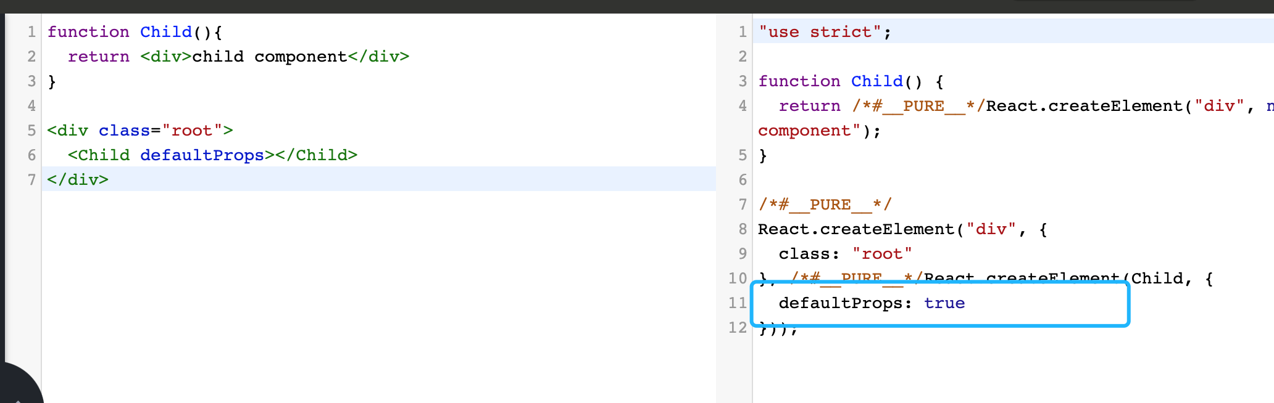Click line number 6 in the right gutter
The height and width of the screenshot is (403, 1274).
point(743,180)
